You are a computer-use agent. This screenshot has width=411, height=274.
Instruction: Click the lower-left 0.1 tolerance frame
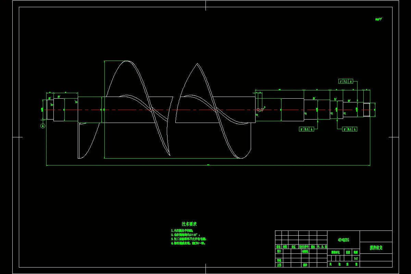point(307,129)
